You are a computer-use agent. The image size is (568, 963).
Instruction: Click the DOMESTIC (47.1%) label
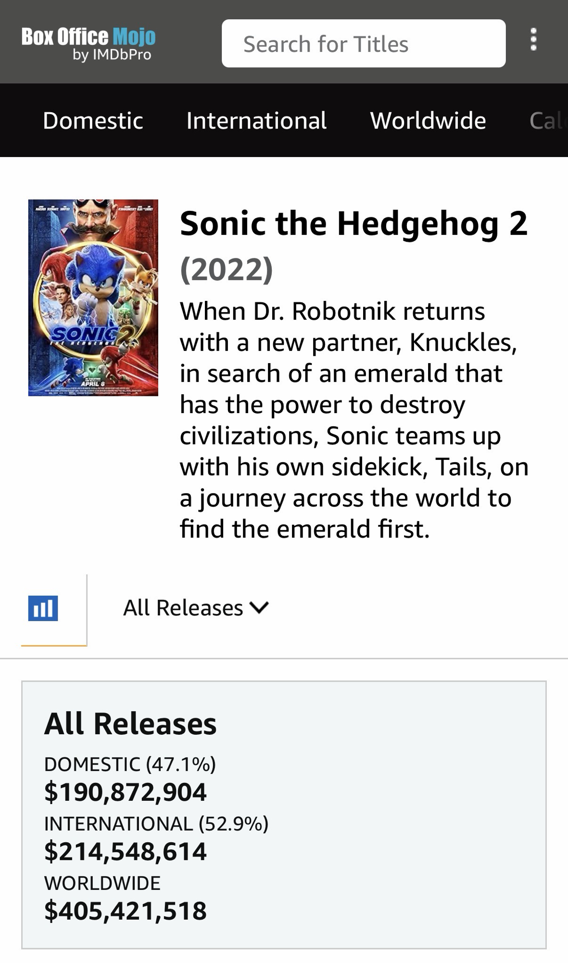[x=130, y=764]
